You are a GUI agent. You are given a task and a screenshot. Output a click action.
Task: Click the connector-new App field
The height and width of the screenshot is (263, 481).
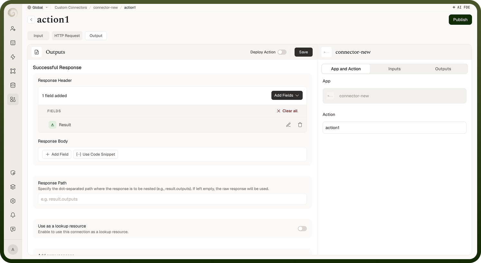click(394, 96)
